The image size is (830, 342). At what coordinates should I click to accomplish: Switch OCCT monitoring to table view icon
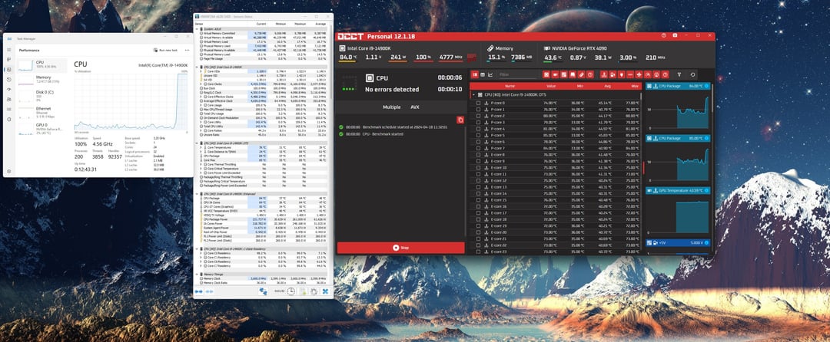482,74
